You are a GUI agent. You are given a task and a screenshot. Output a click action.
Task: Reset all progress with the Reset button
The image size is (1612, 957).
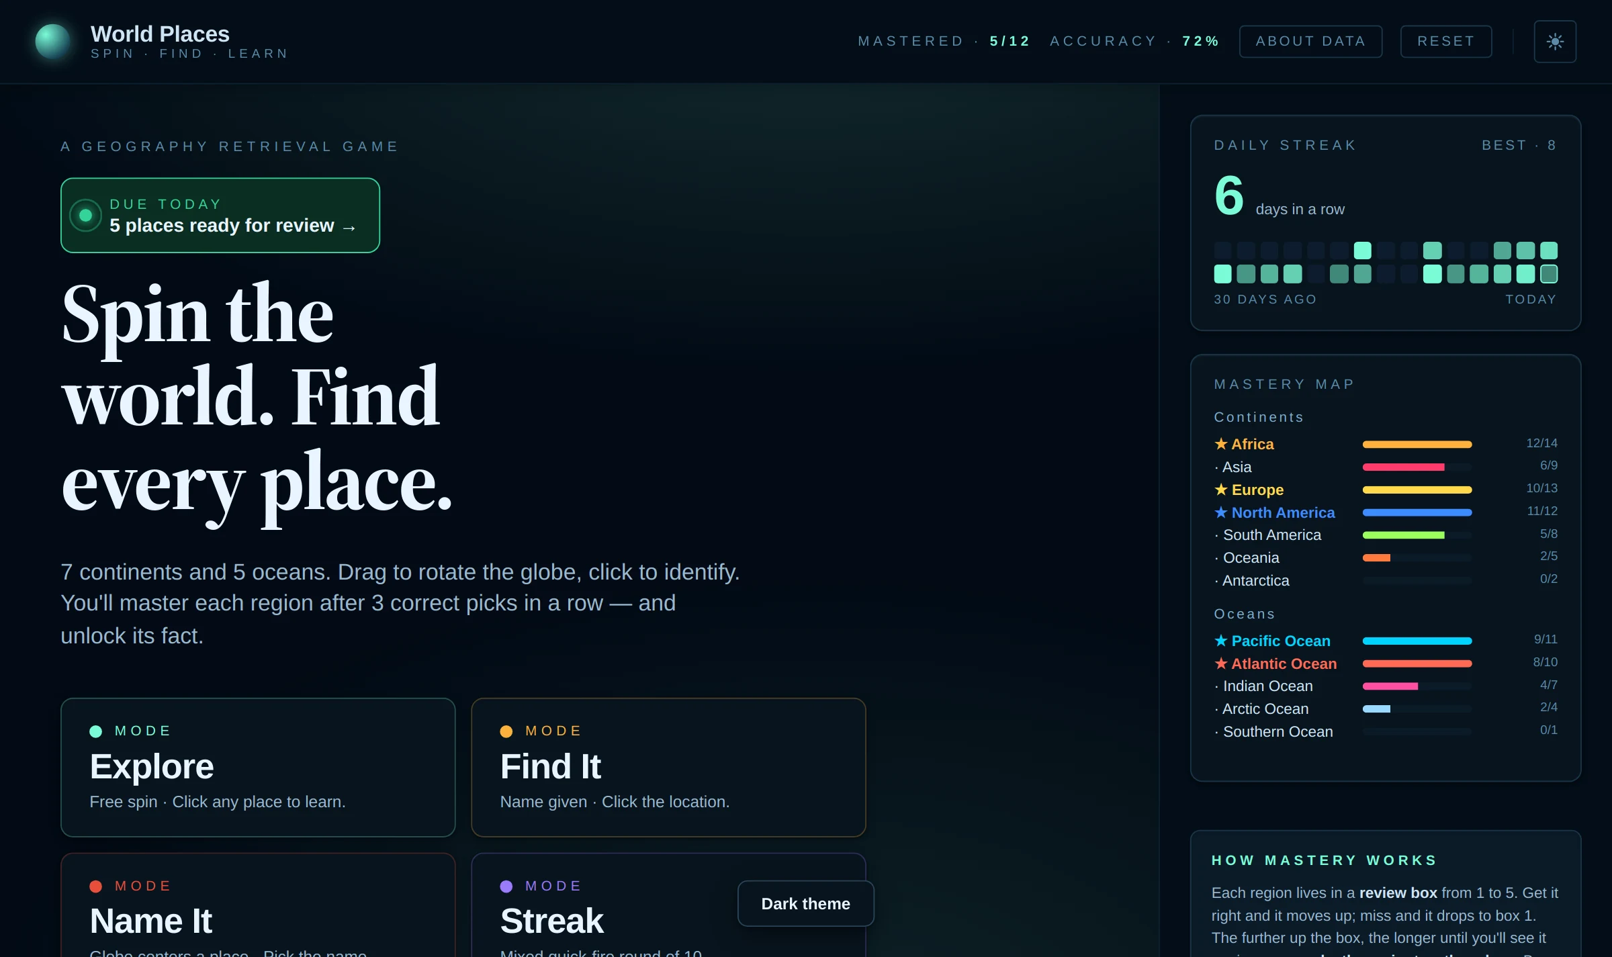coord(1446,42)
